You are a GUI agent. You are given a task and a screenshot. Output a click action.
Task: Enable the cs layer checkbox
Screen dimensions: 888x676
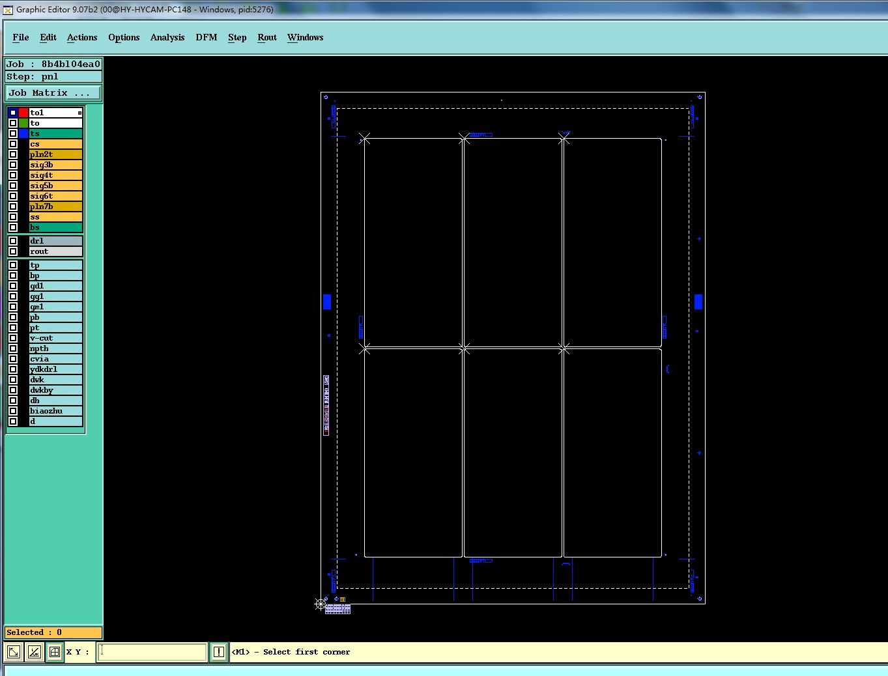[13, 144]
